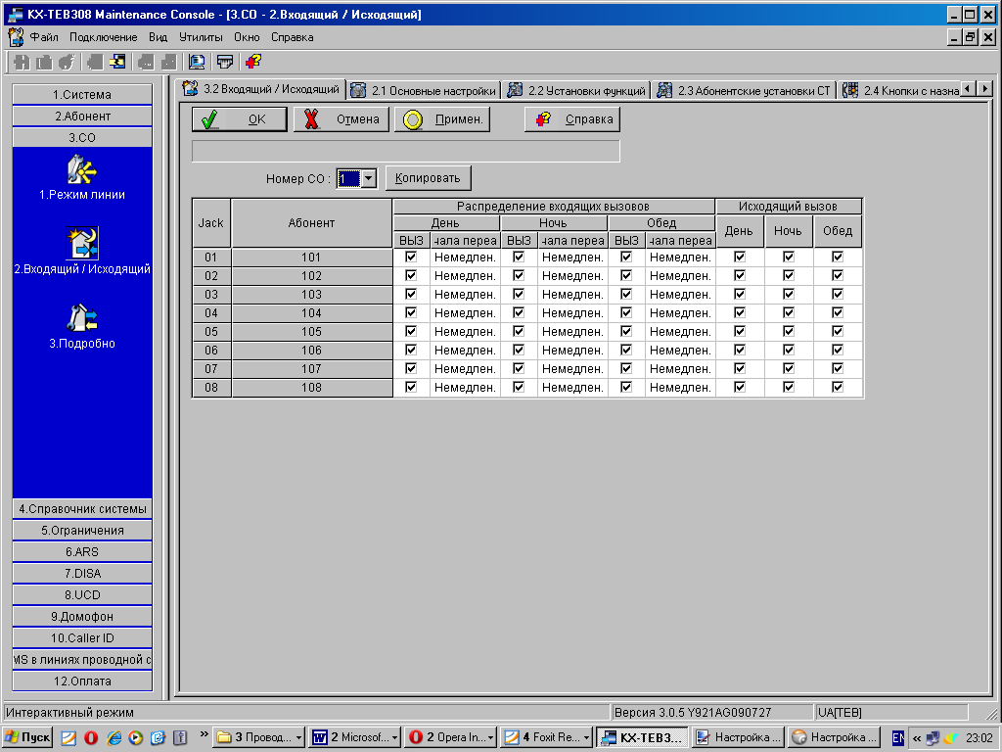Click the Справка button with help icon

point(572,118)
